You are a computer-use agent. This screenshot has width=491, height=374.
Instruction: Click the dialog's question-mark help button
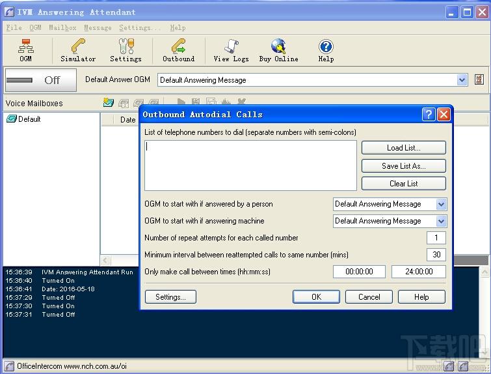429,114
